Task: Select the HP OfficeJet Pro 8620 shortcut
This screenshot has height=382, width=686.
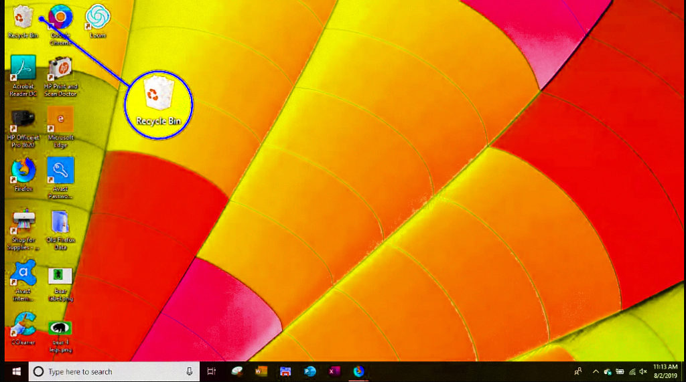Action: tap(23, 120)
